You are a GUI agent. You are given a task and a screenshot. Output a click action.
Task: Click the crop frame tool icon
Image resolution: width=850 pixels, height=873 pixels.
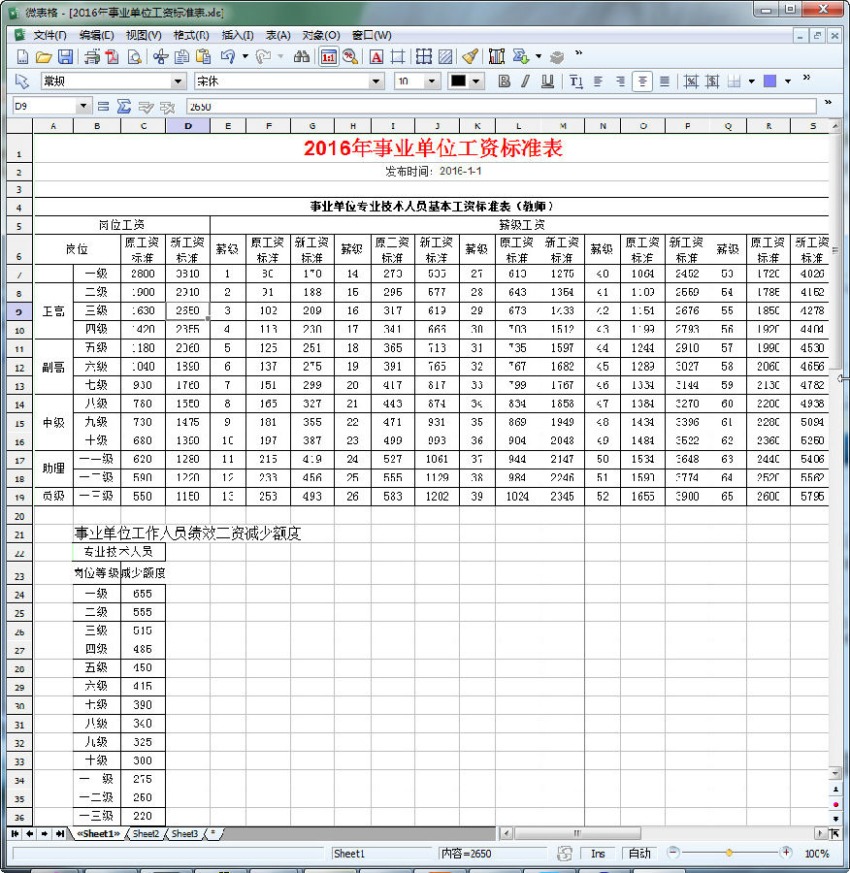coord(398,56)
